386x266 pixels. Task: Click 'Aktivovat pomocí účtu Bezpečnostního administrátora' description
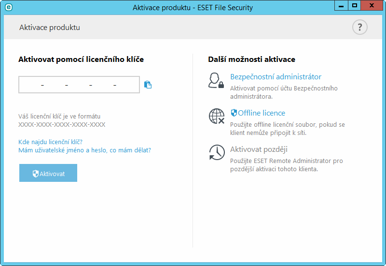(284, 92)
